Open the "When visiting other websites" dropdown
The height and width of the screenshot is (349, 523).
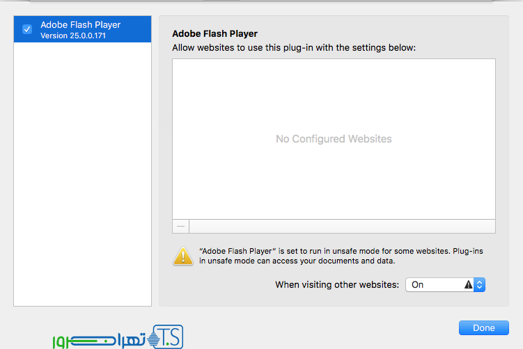click(x=444, y=284)
